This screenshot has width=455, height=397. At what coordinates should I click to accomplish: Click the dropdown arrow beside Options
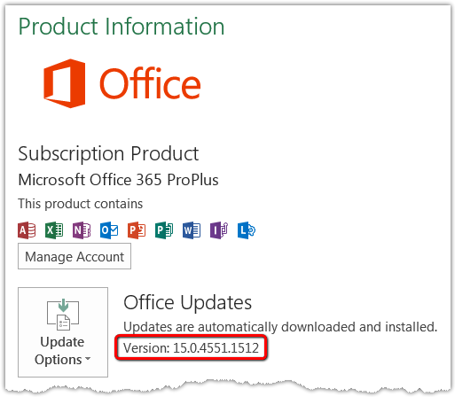[88, 359]
